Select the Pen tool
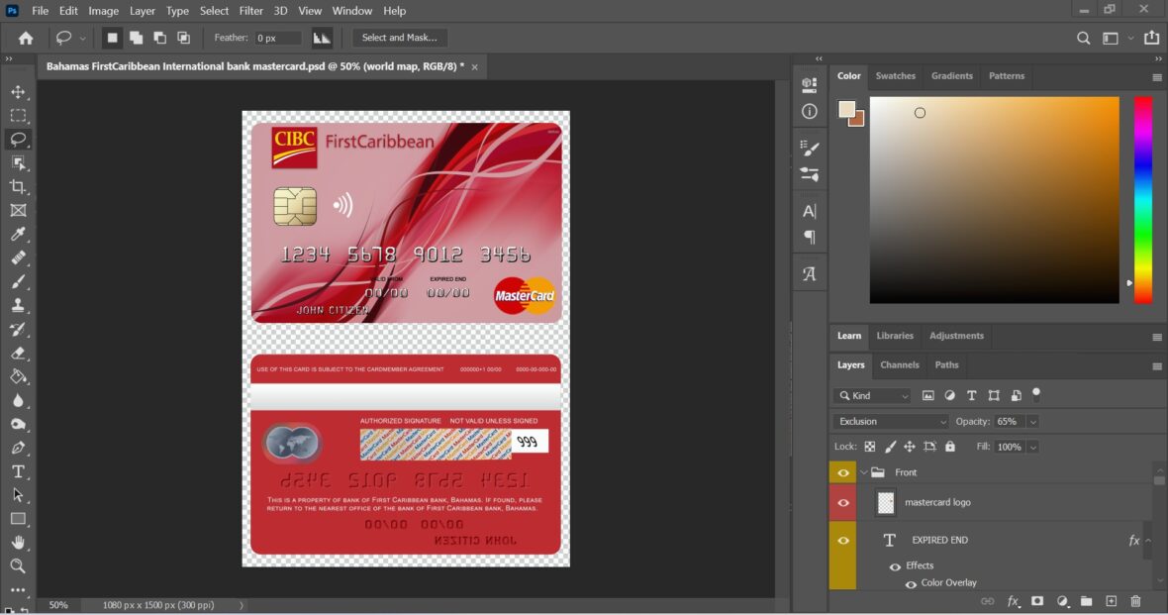This screenshot has width=1168, height=615. click(18, 448)
